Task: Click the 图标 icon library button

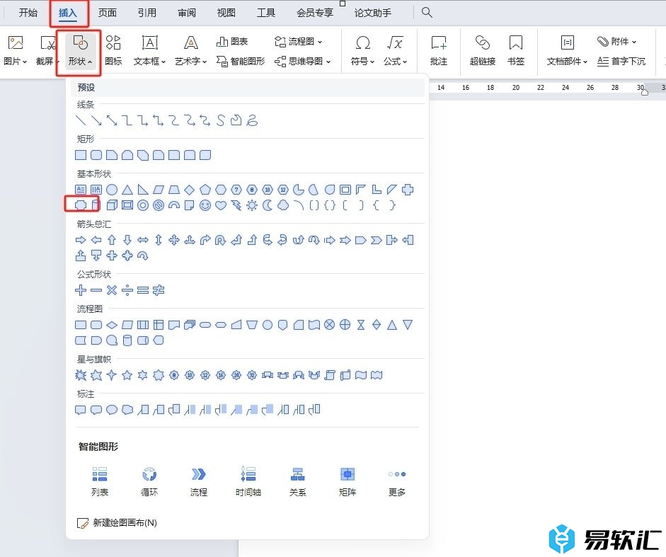Action: click(x=113, y=51)
